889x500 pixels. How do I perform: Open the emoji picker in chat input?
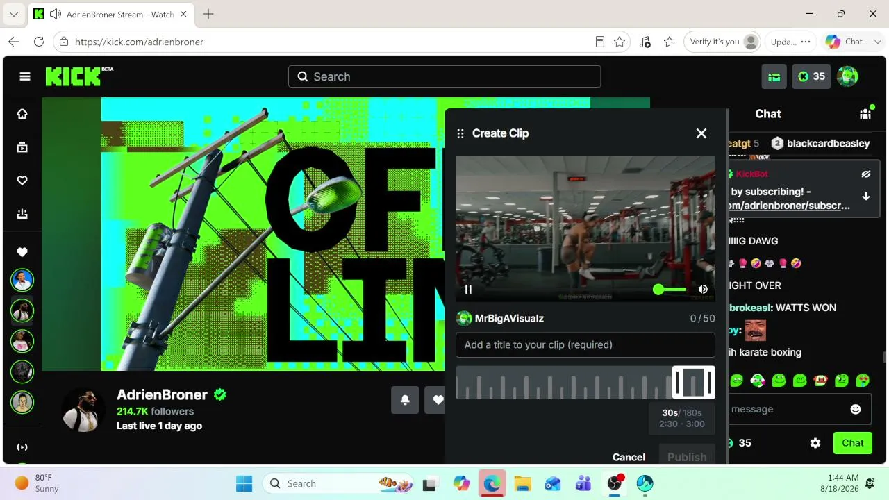[856, 409]
